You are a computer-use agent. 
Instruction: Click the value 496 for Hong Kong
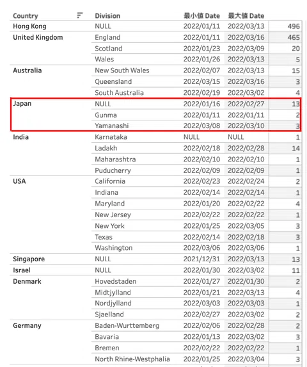click(294, 26)
